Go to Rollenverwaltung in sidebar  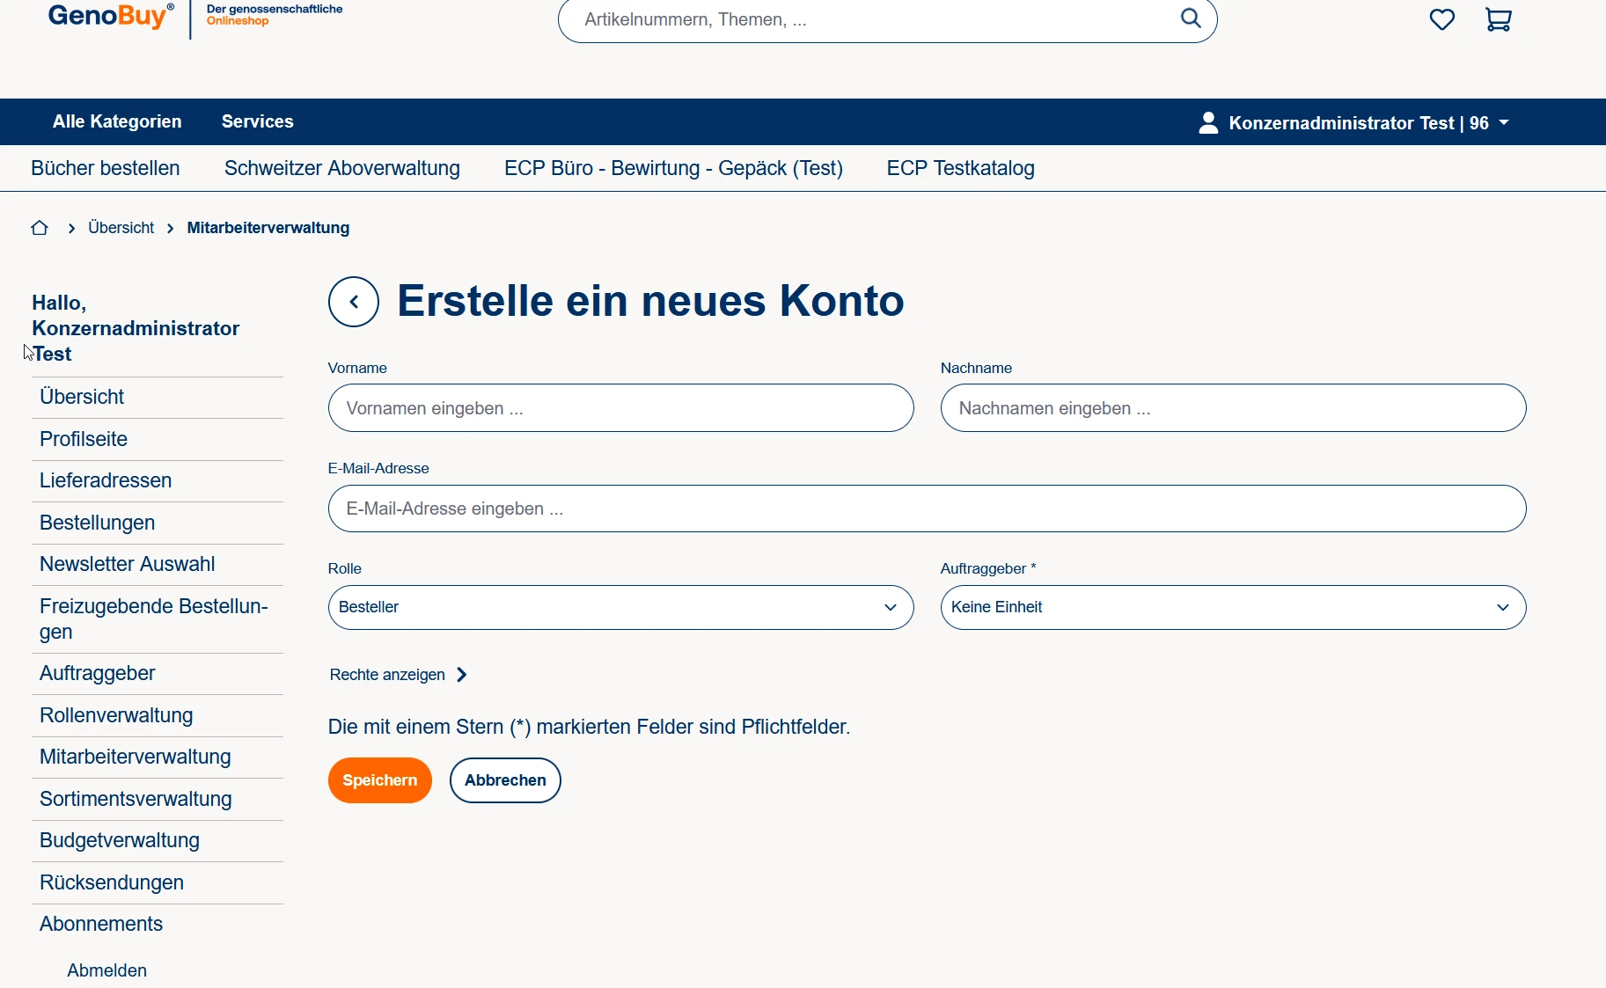coord(116,715)
